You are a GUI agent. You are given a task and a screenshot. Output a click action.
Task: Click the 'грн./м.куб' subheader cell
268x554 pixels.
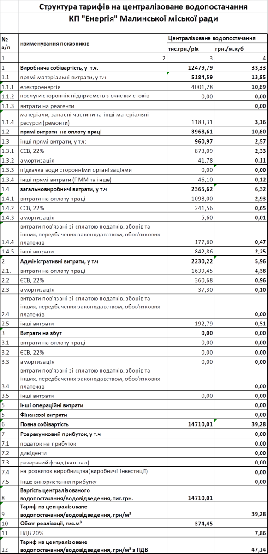tap(241, 49)
